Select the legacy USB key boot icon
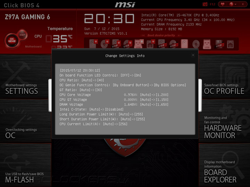The height and width of the screenshot is (187, 250). click(207, 44)
